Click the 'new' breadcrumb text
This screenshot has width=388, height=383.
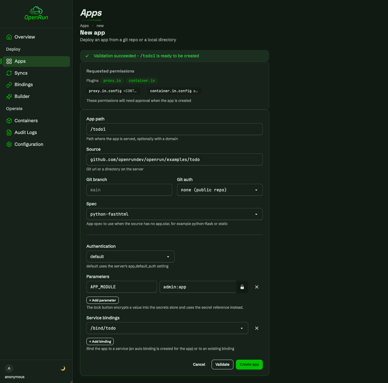(x=100, y=26)
